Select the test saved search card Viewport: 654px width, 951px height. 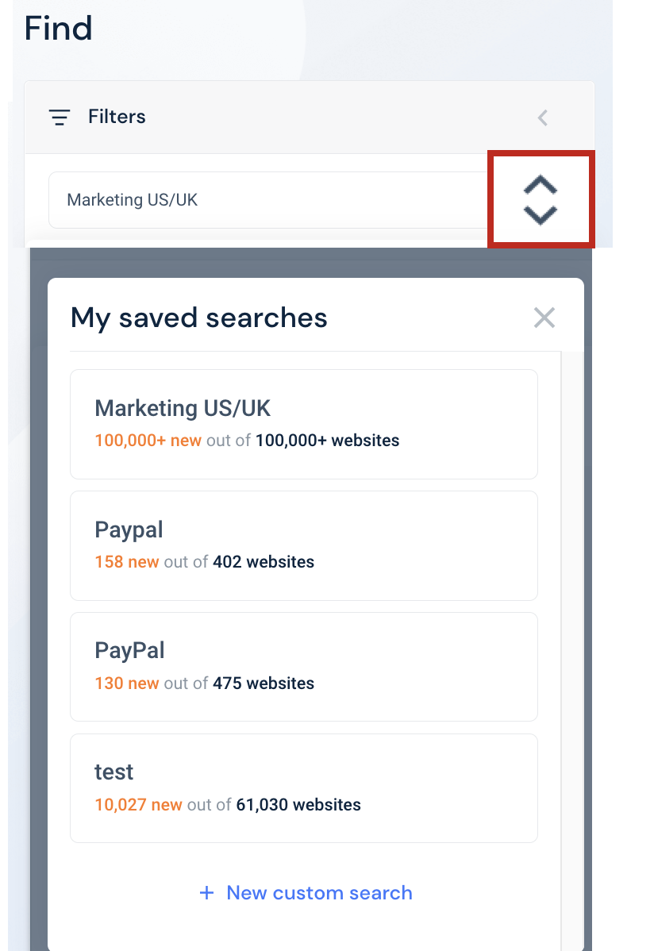304,788
